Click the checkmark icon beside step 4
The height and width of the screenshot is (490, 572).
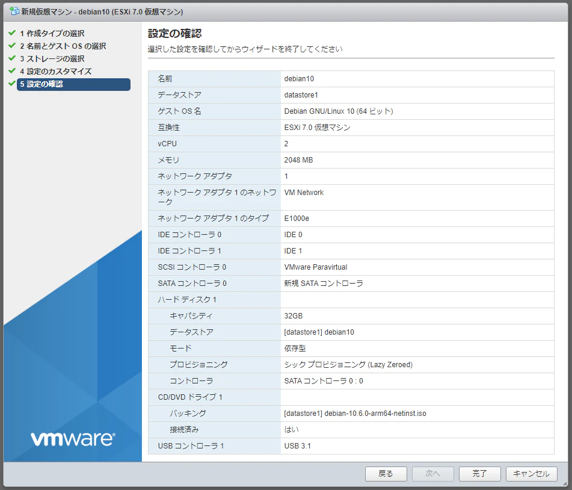pyautogui.click(x=11, y=71)
